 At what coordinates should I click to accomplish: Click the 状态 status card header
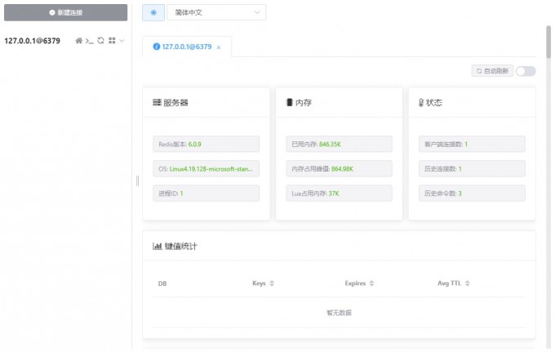point(472,102)
